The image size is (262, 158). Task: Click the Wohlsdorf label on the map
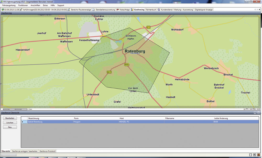point(177,30)
